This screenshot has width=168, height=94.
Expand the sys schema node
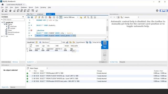point(2,36)
